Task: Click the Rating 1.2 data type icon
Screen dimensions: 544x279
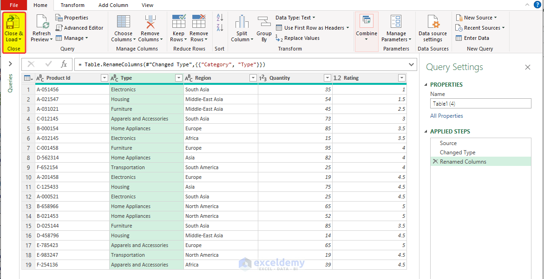Action: click(337, 78)
